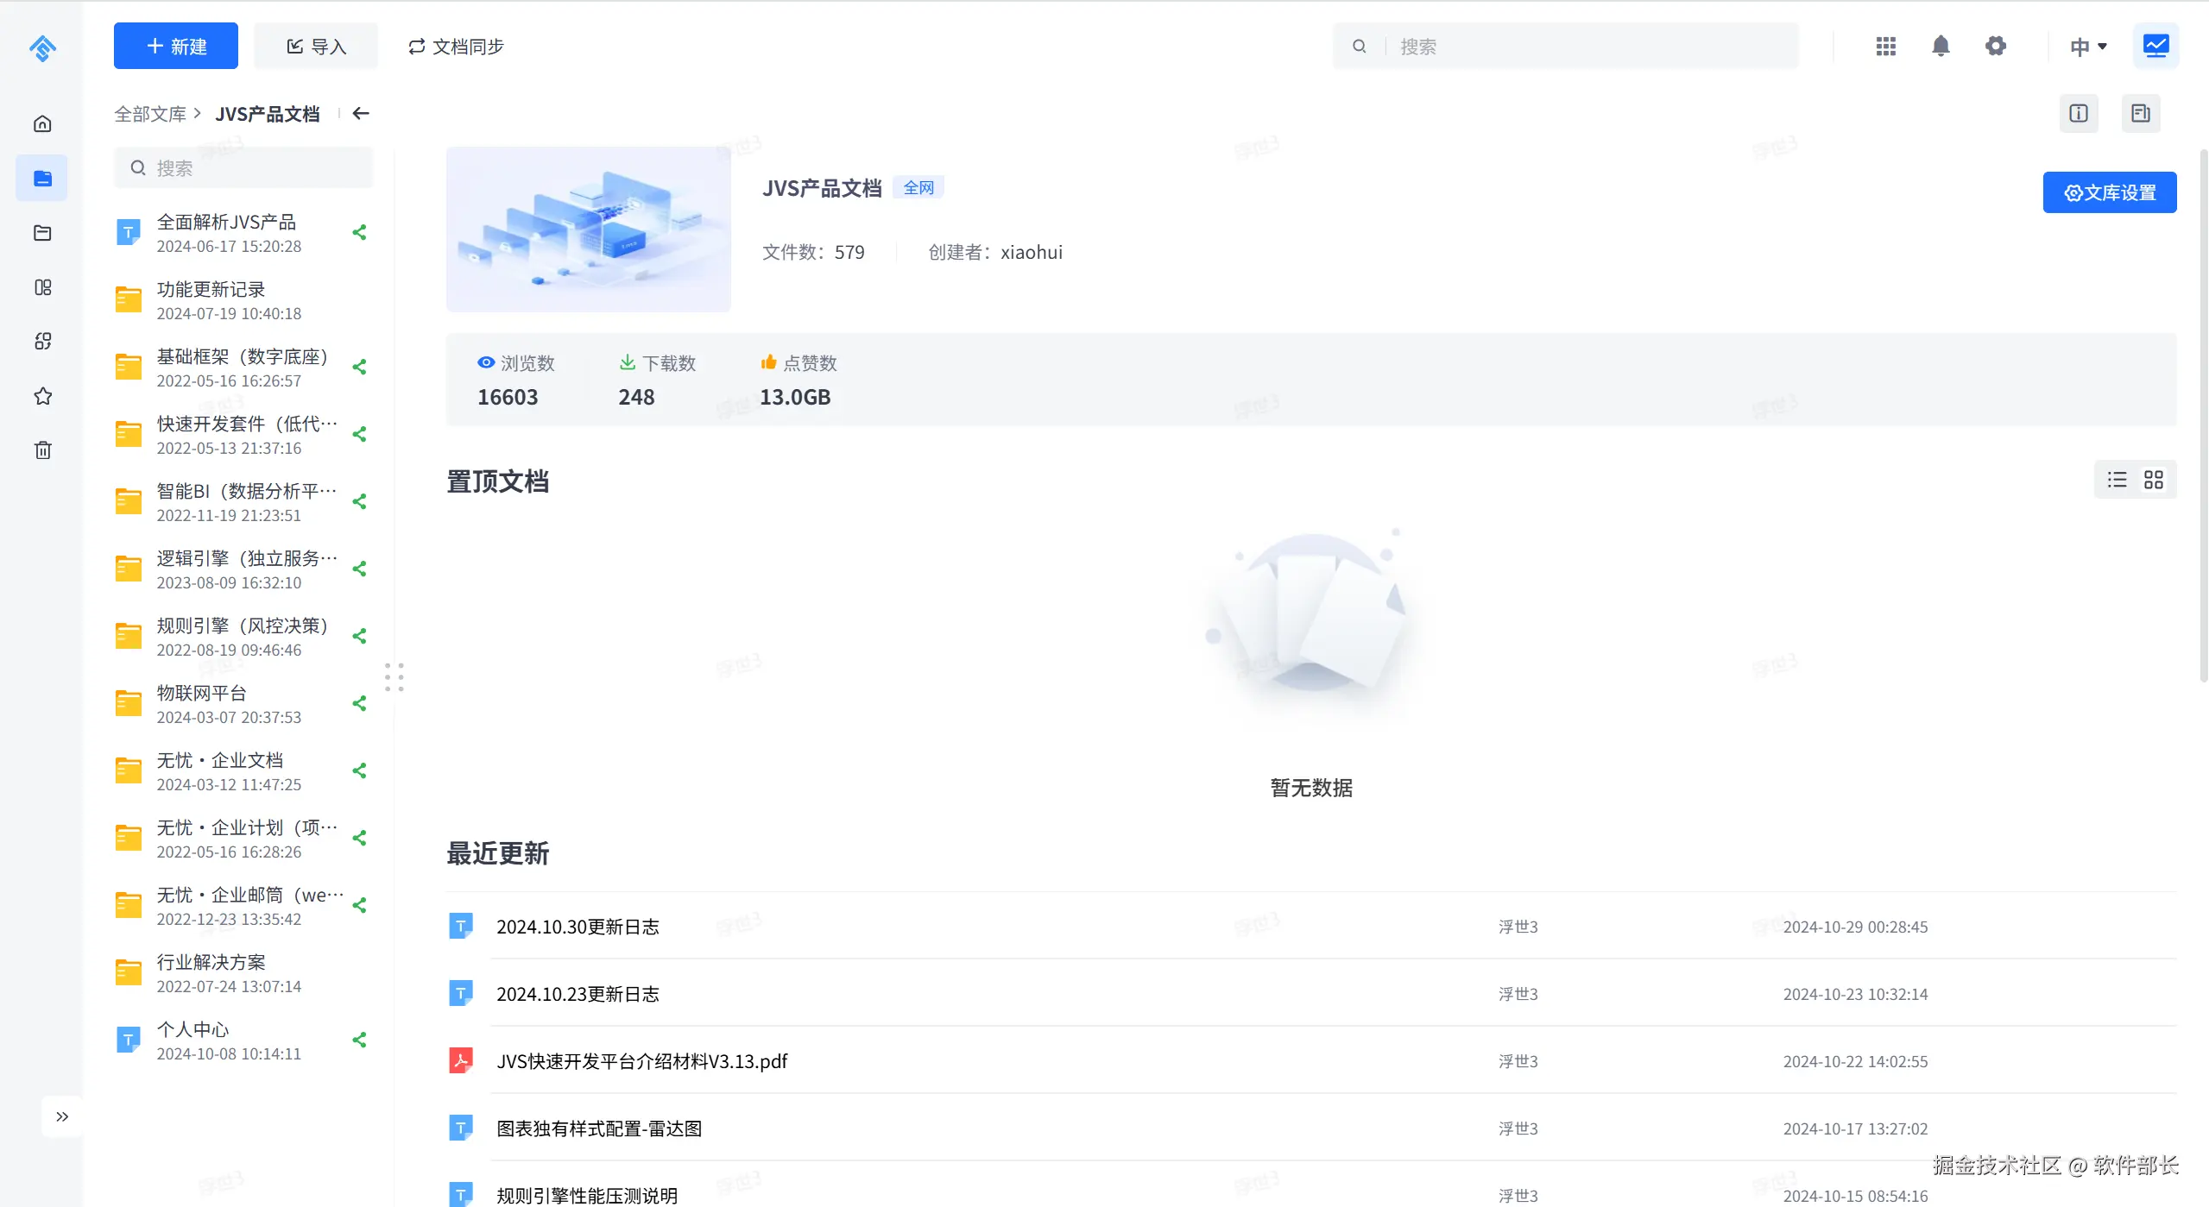The image size is (2209, 1207).
Task: Click the notification bell icon
Action: click(1941, 46)
